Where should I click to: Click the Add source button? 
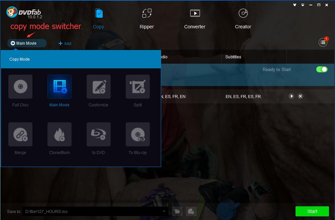coord(65,43)
